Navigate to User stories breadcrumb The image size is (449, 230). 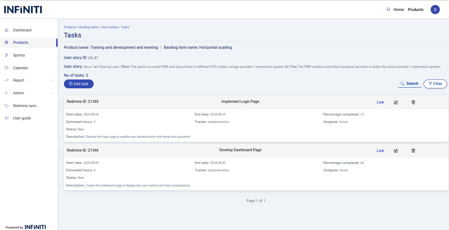(x=110, y=27)
